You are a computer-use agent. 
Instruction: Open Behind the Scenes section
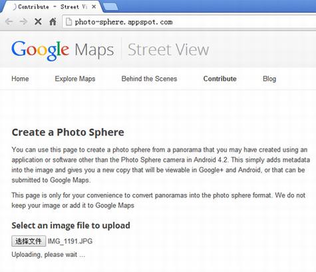tap(149, 79)
